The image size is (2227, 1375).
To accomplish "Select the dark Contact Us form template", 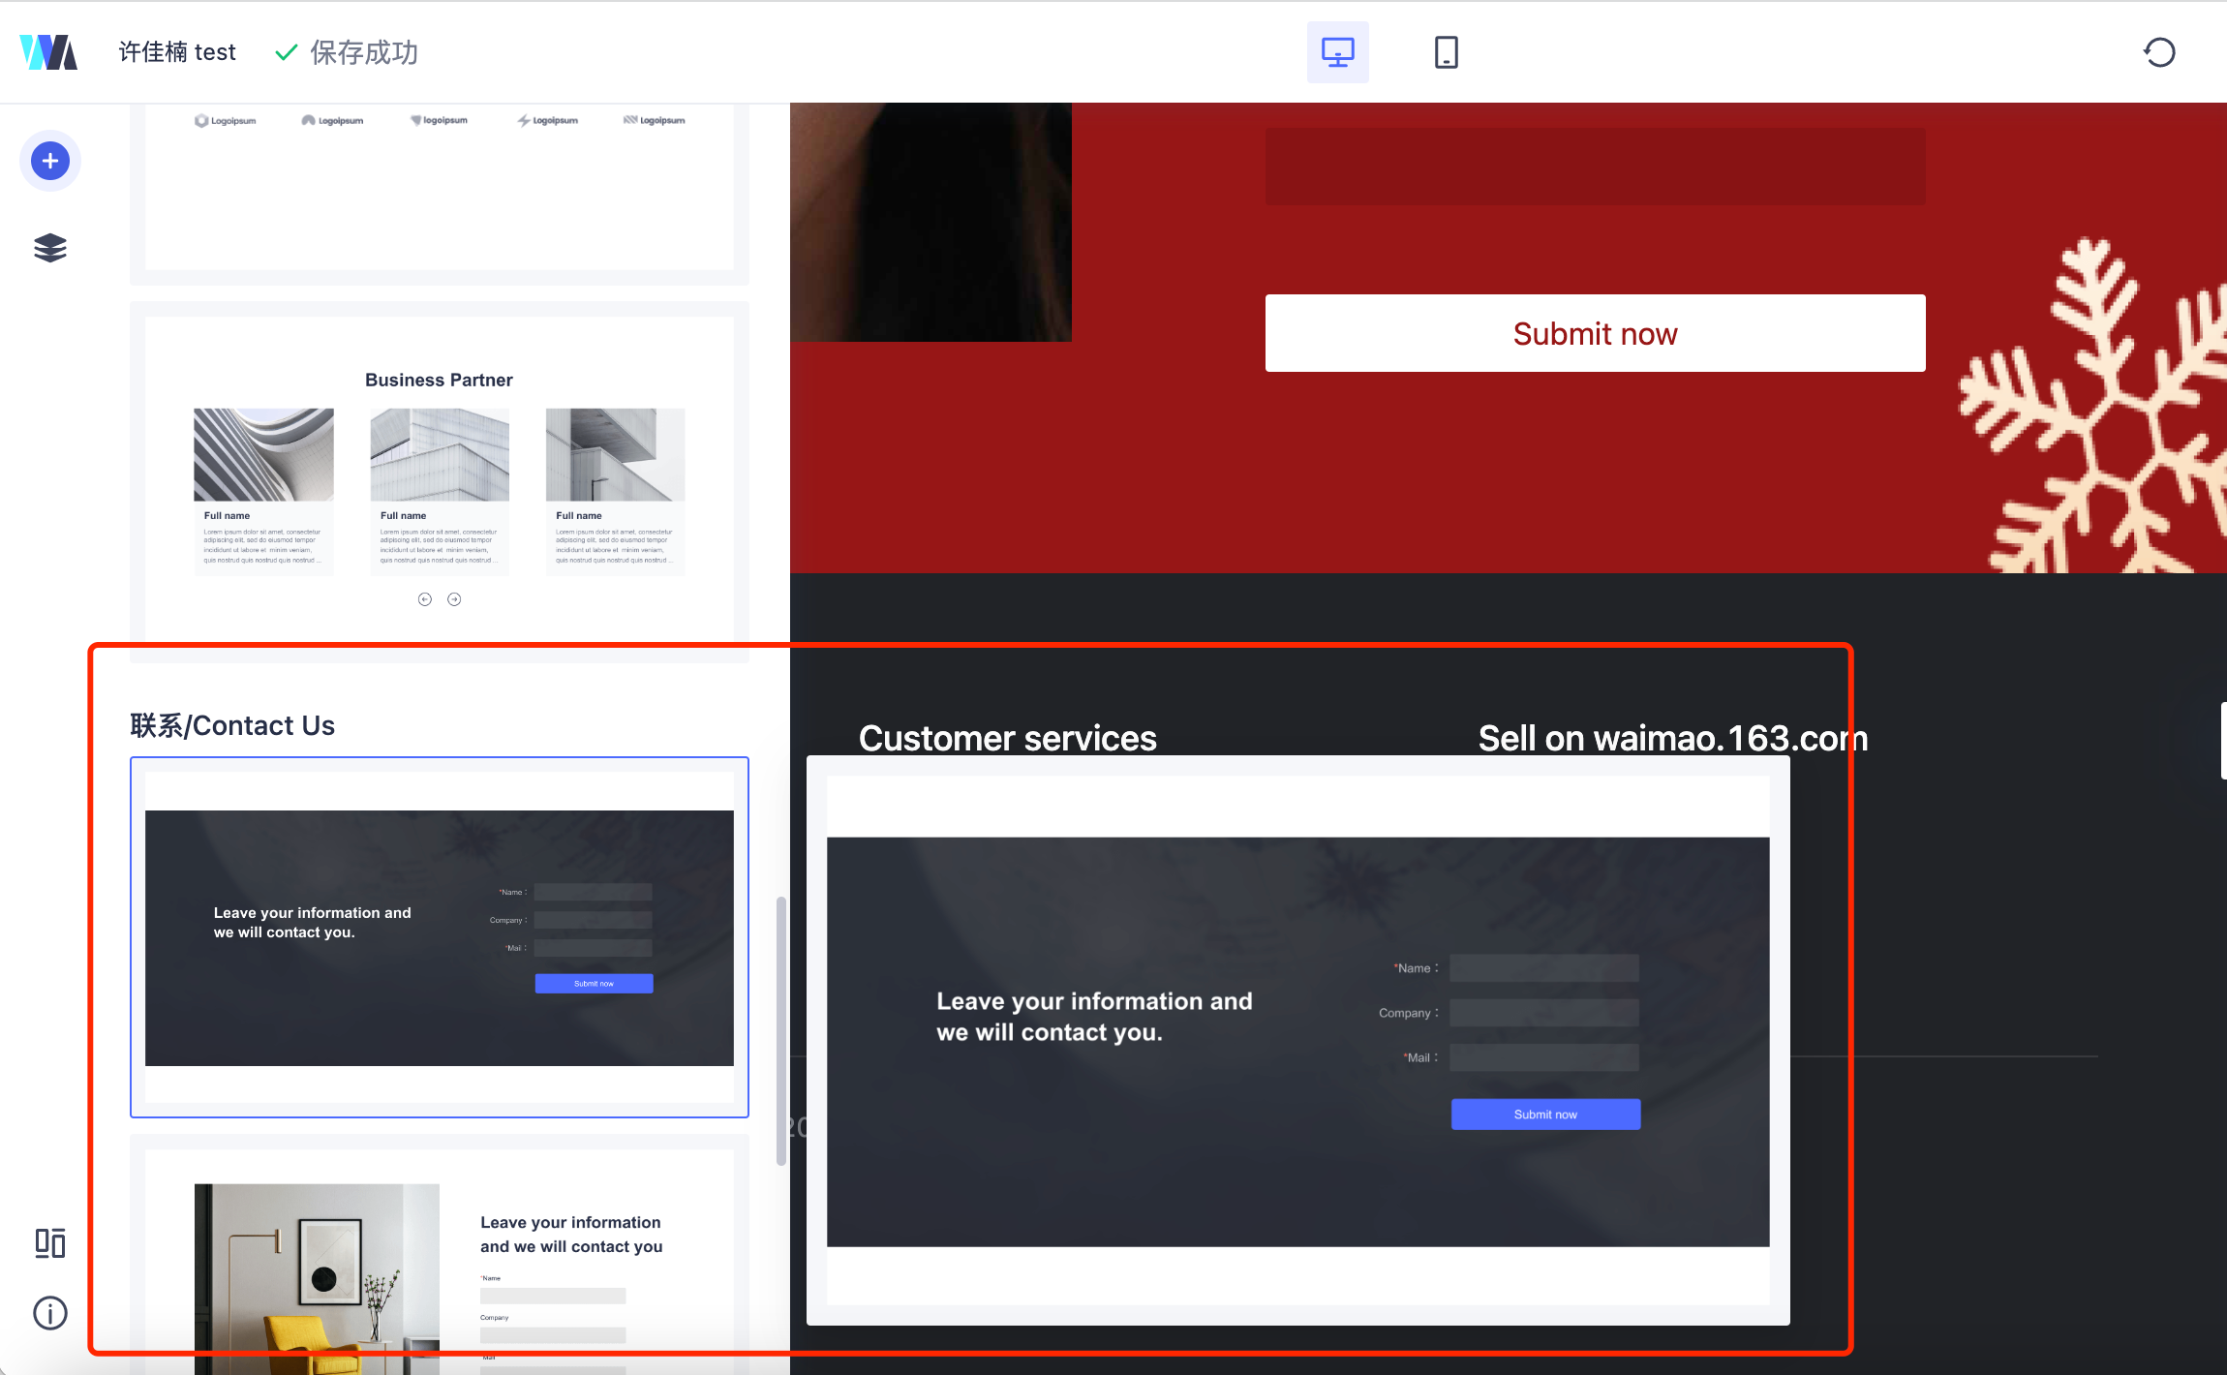I will pyautogui.click(x=440, y=937).
